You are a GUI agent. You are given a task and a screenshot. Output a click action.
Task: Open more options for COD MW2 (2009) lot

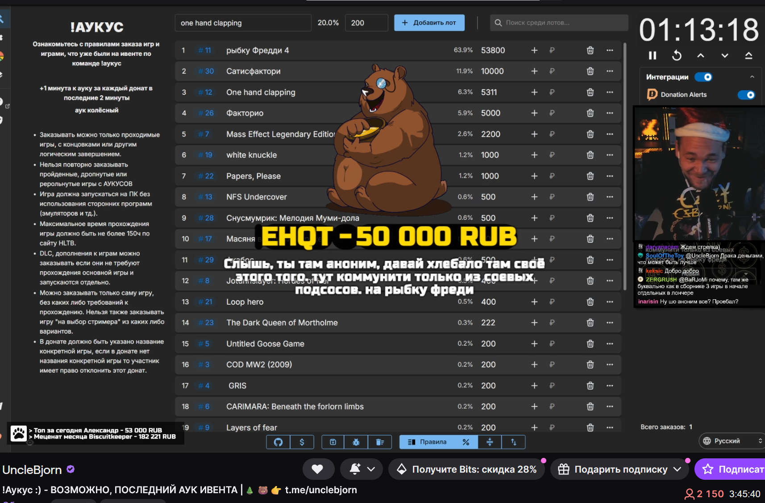click(x=610, y=365)
